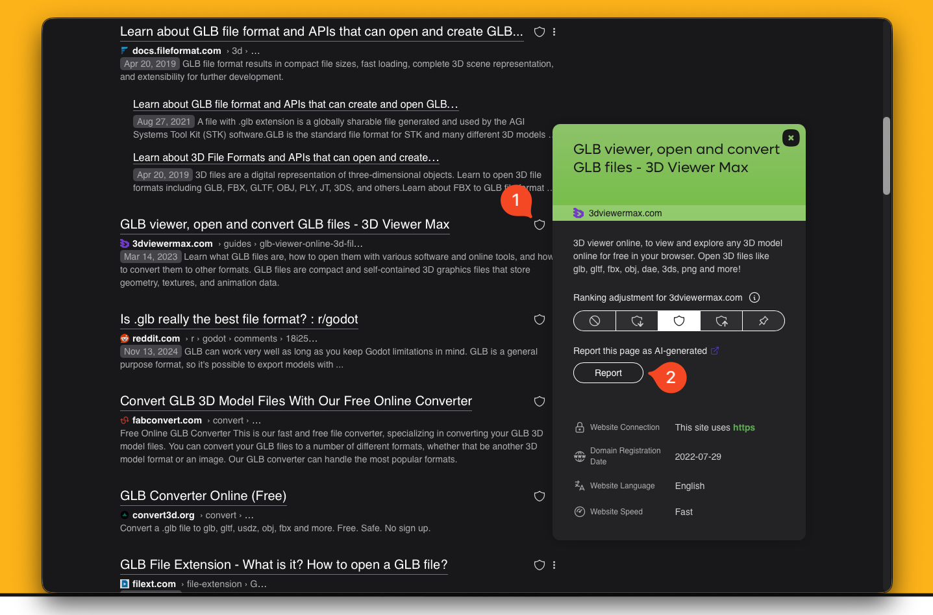The width and height of the screenshot is (933, 615).
Task: Click shield icon beside filext.com GLB File Extension result
Action: pos(539,565)
